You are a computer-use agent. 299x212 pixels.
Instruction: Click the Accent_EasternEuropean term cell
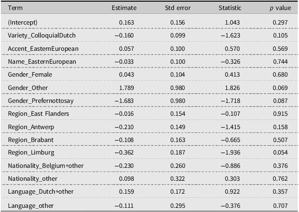click(43, 48)
